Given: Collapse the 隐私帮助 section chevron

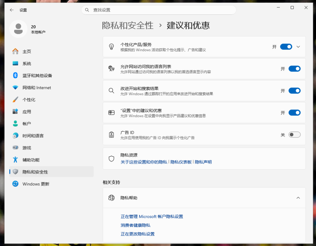Looking at the screenshot, I should [x=298, y=198].
